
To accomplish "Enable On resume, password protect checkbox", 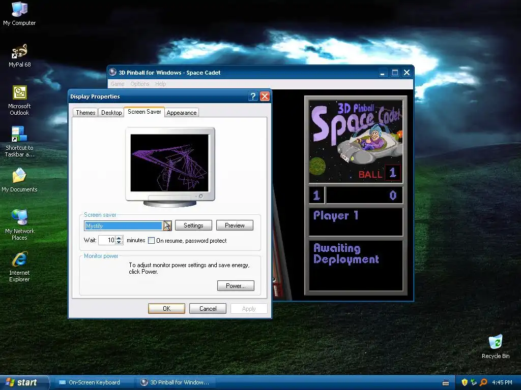I will pyautogui.click(x=151, y=240).
